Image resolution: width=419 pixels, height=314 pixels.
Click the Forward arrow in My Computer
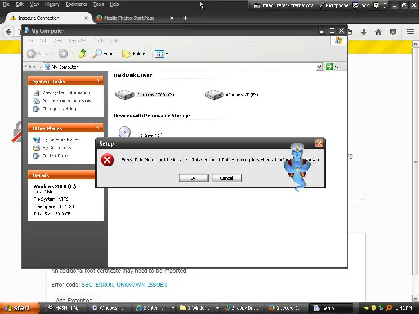pyautogui.click(x=63, y=54)
